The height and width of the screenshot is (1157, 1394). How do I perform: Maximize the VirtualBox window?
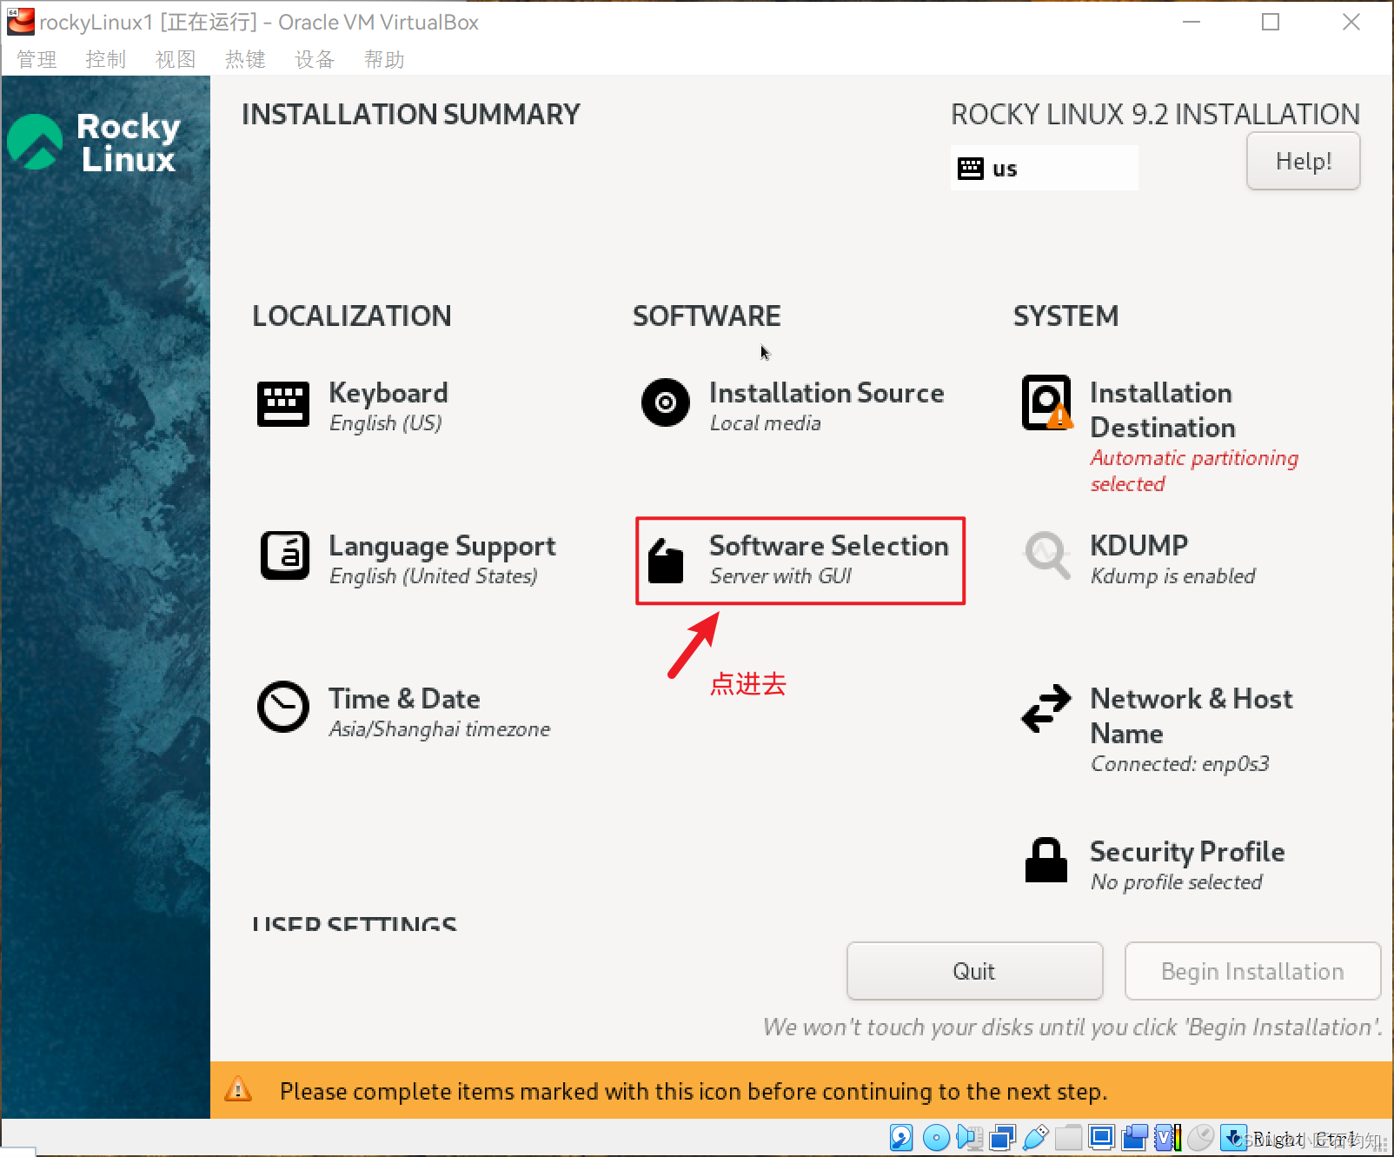1271,22
